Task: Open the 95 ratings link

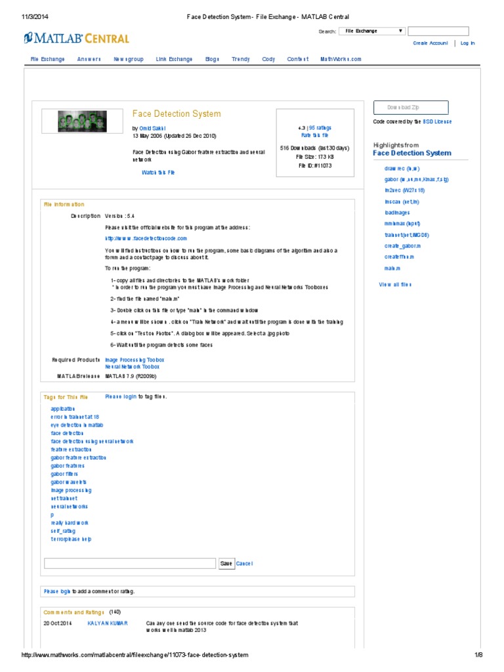Action: coord(320,128)
